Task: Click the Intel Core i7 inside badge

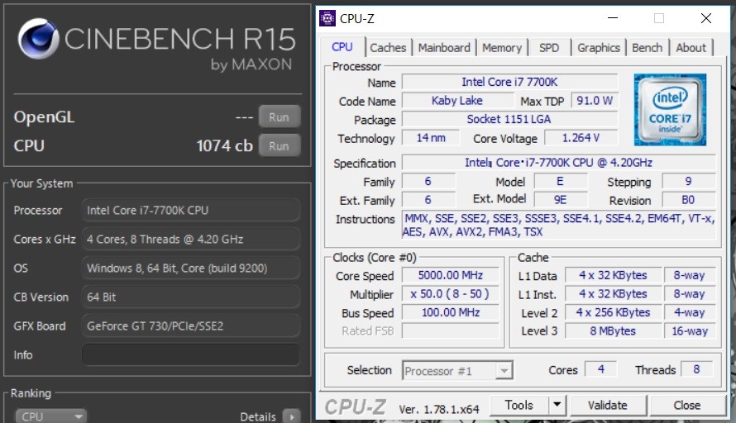Action: [x=670, y=110]
